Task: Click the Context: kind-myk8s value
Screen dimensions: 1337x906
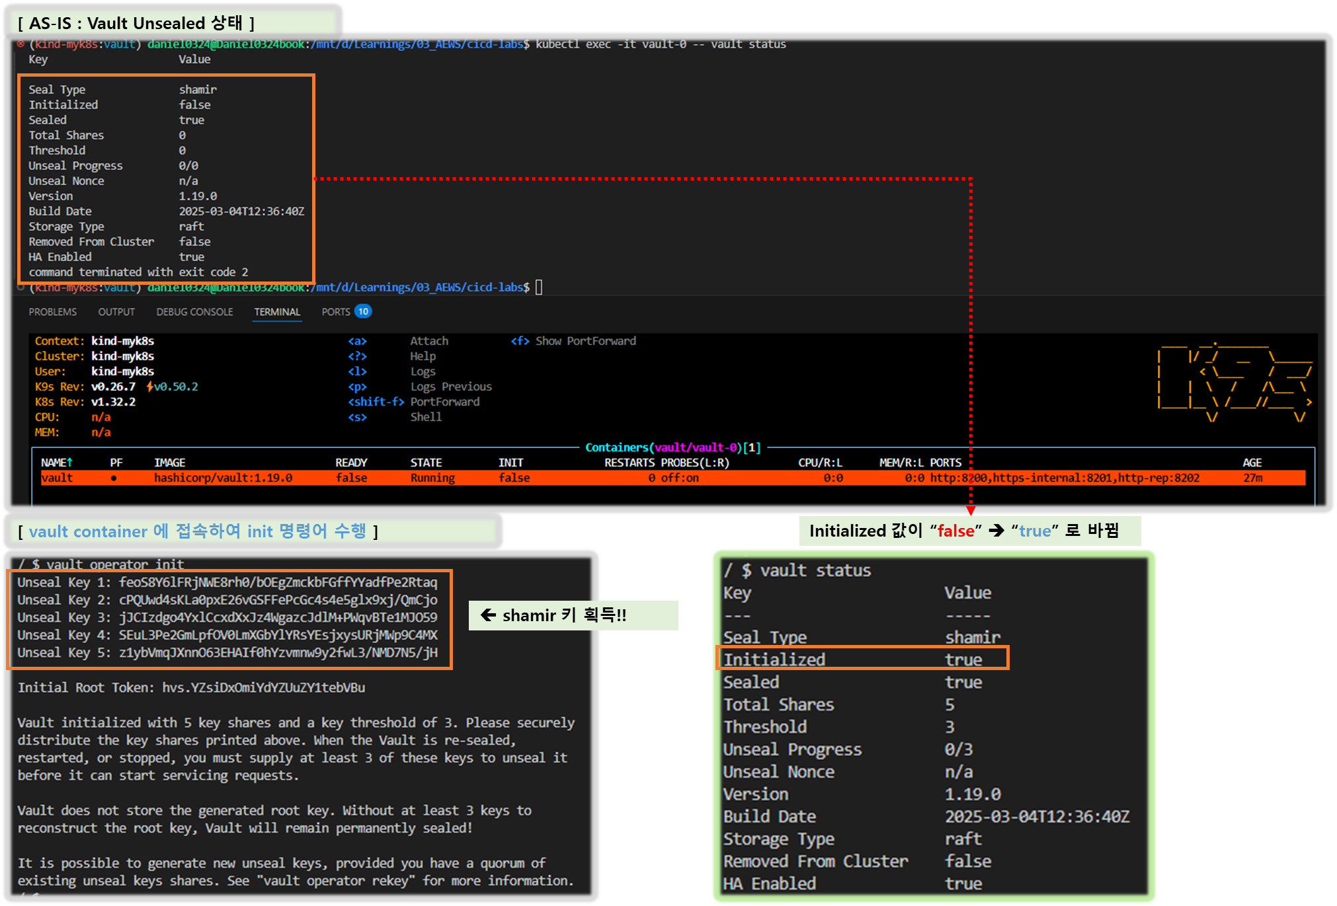Action: tap(122, 341)
